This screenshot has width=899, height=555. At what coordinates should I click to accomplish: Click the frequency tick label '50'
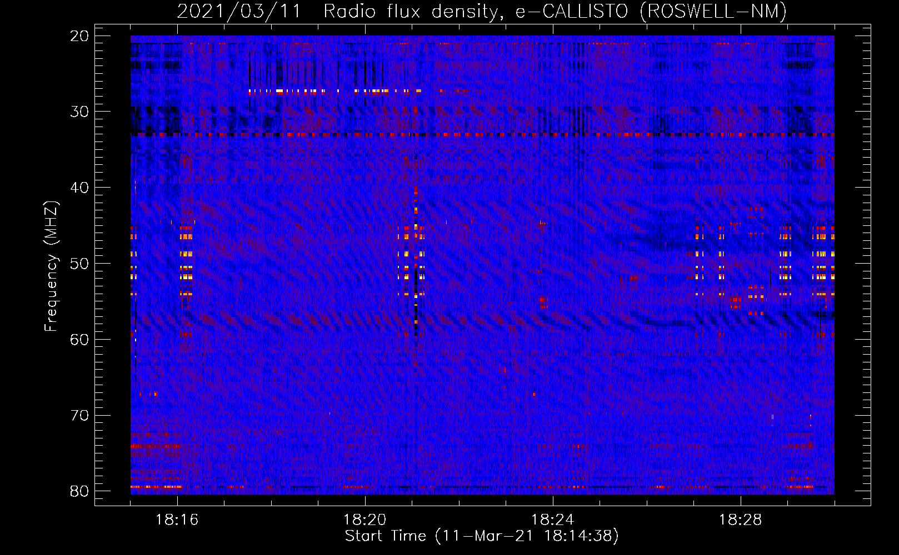click(79, 264)
